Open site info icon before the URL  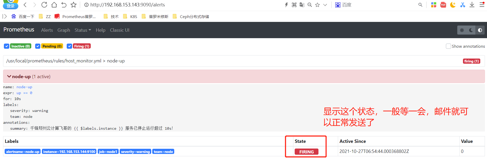(87, 5)
